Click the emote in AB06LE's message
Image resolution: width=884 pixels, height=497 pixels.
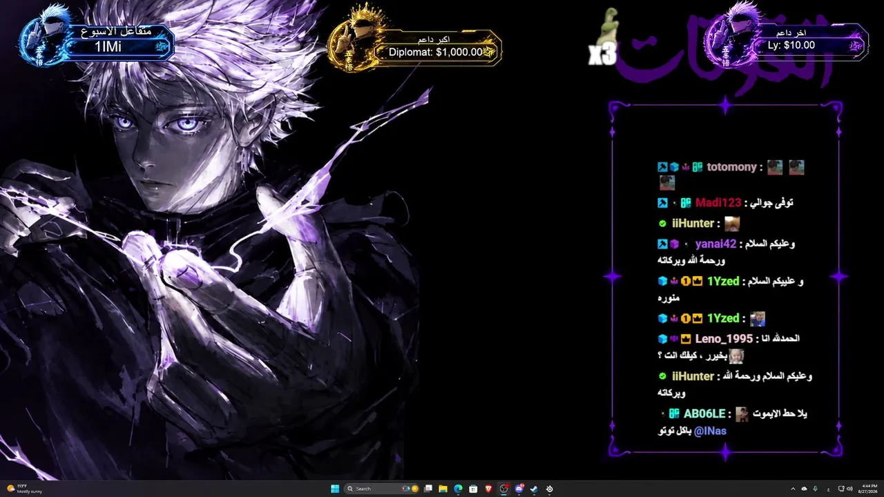742,414
